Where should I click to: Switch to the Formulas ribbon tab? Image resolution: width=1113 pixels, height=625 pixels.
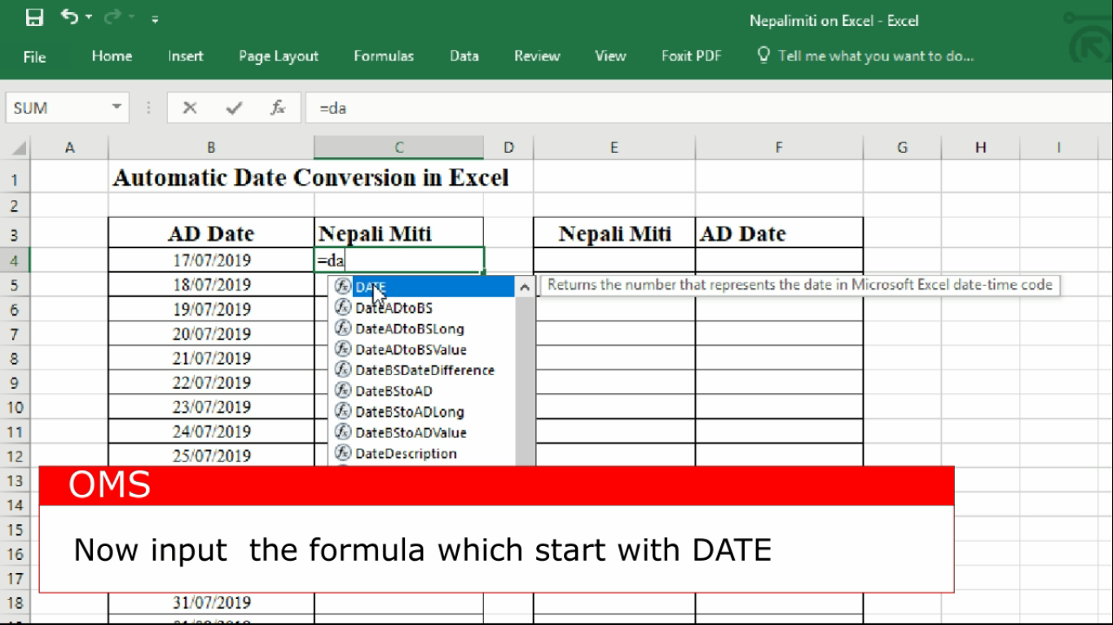[384, 55]
